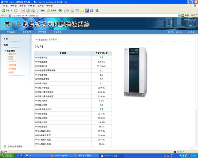Screen dimensions: 198x158
Task: Go to the browser home page icon
Action: coord(33,11)
